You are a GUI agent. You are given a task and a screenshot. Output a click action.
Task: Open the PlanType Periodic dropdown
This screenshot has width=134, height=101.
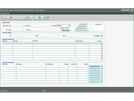click(x=69, y=26)
